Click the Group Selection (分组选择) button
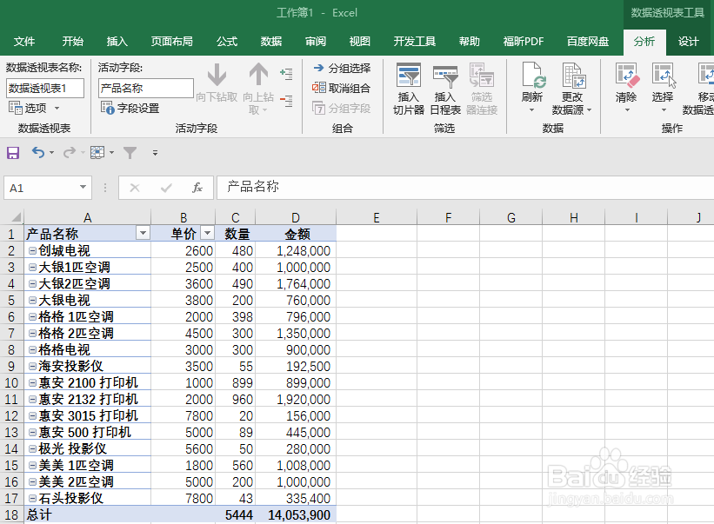 coord(342,69)
